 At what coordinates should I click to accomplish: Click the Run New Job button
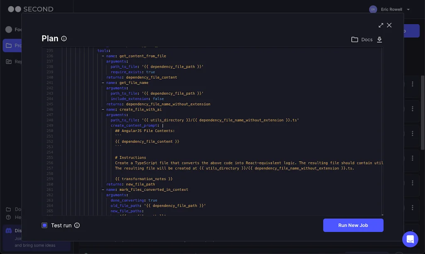tap(353, 225)
